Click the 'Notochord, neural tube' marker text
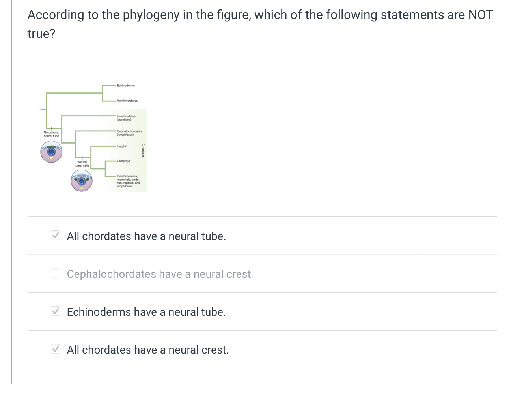Image resolution: width=522 pixels, height=395 pixels. 51,134
